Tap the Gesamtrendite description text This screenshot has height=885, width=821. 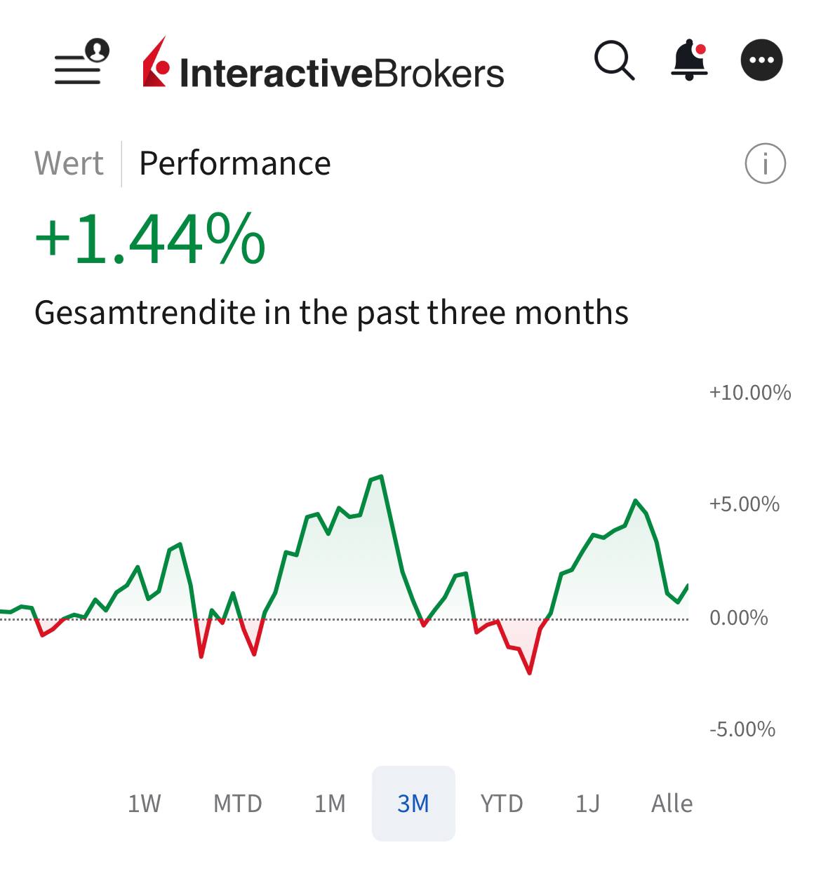(331, 313)
